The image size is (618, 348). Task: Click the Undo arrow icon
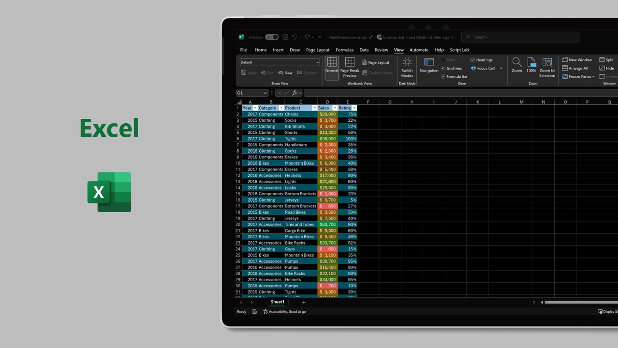pyautogui.click(x=295, y=37)
